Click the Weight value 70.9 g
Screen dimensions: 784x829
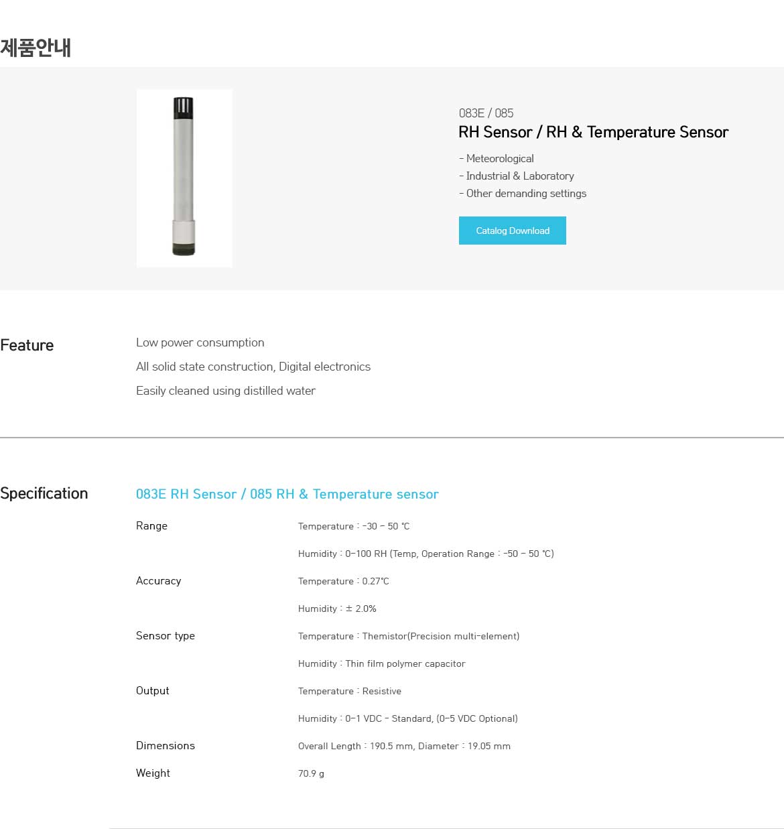pos(311,773)
